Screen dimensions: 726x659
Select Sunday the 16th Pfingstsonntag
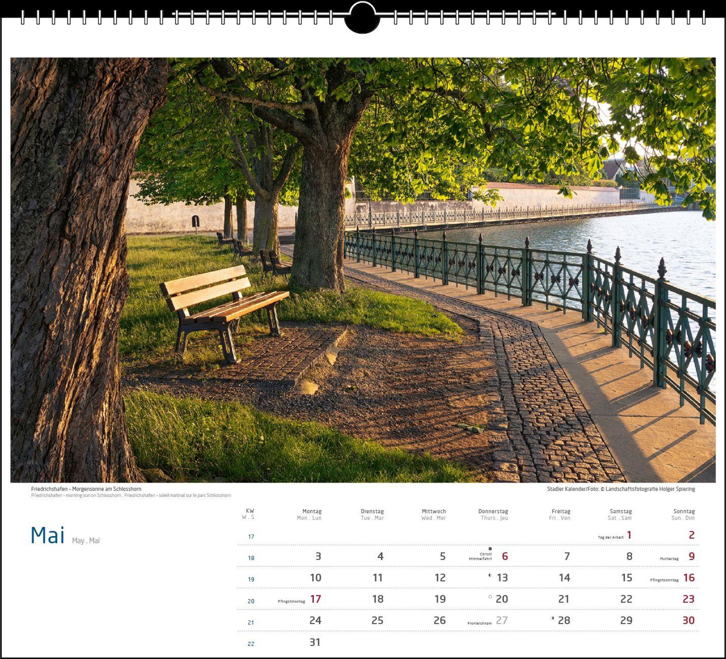tap(688, 578)
